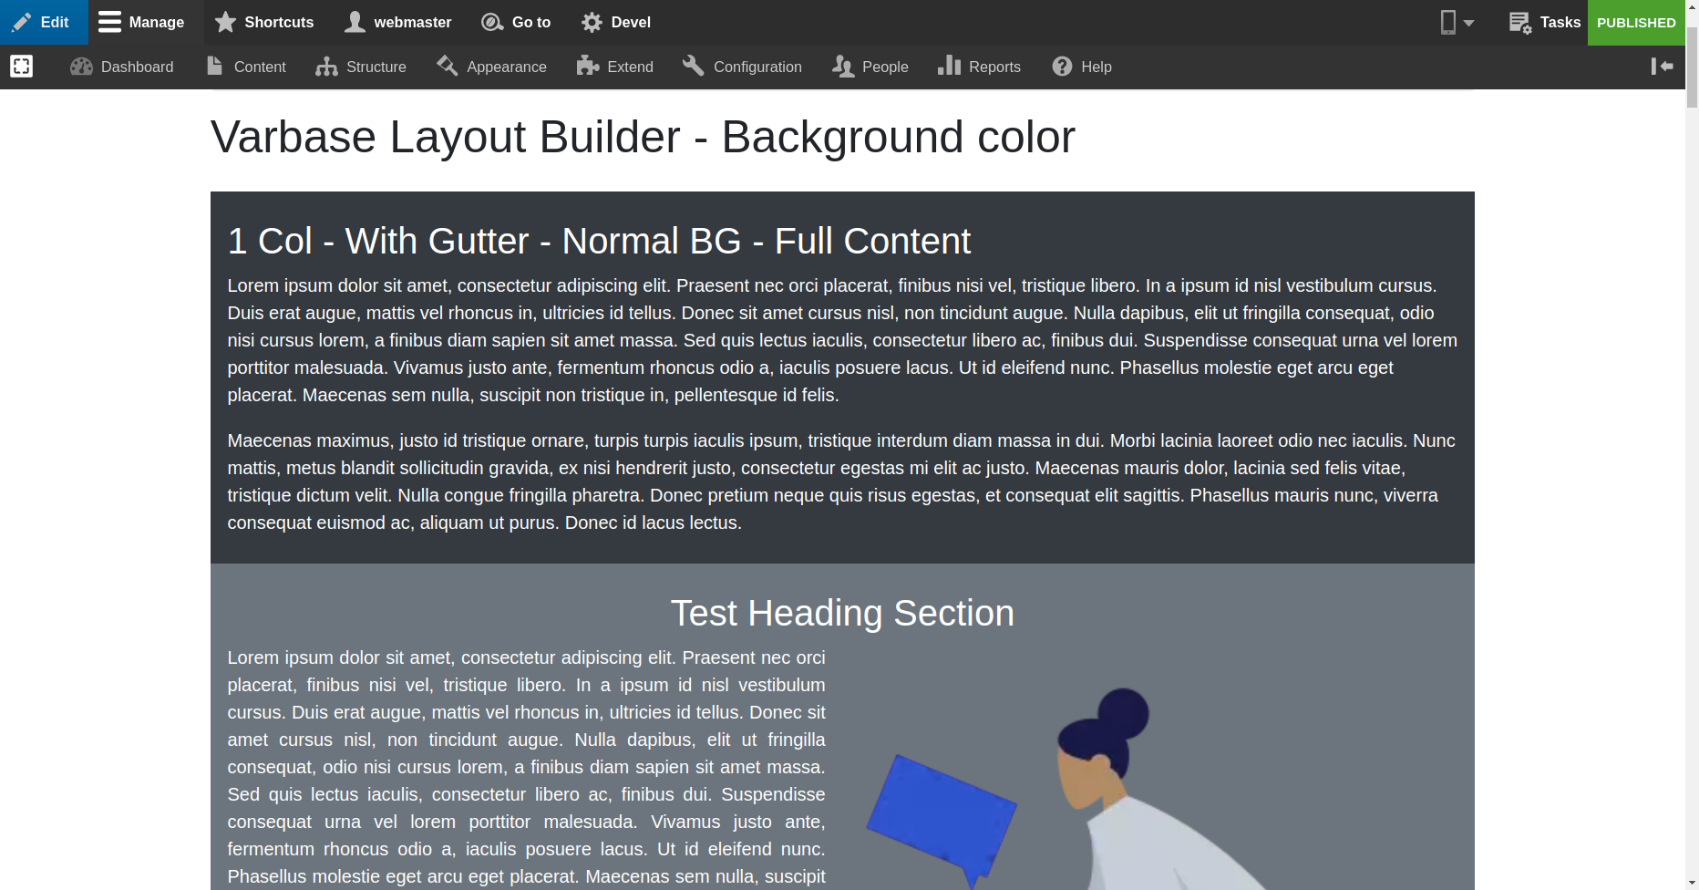The width and height of the screenshot is (1699, 890).
Task: Click the mobile device preview icon
Action: coord(1447,21)
